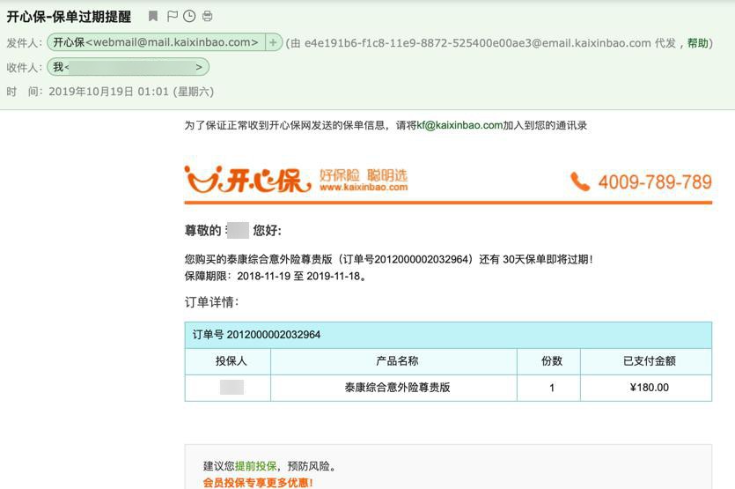Click the email subject 开心保-保单过期提醒

(69, 17)
